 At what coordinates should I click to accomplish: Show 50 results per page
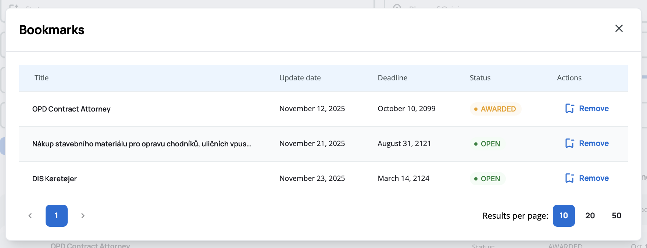[x=616, y=216]
